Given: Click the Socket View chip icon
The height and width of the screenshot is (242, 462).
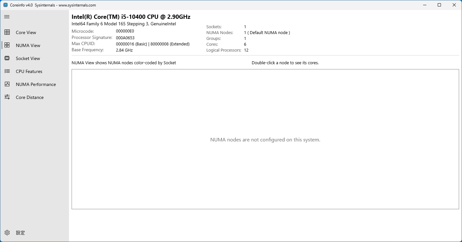Looking at the screenshot, I should (x=7, y=58).
